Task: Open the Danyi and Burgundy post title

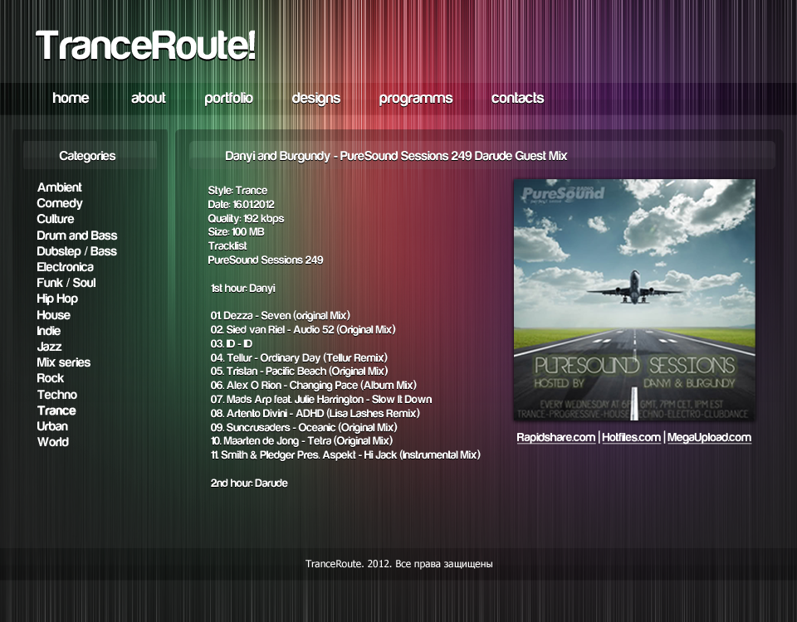Action: click(396, 156)
